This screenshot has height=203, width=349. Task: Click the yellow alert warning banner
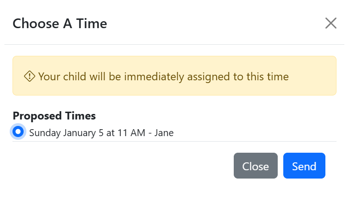click(x=174, y=76)
